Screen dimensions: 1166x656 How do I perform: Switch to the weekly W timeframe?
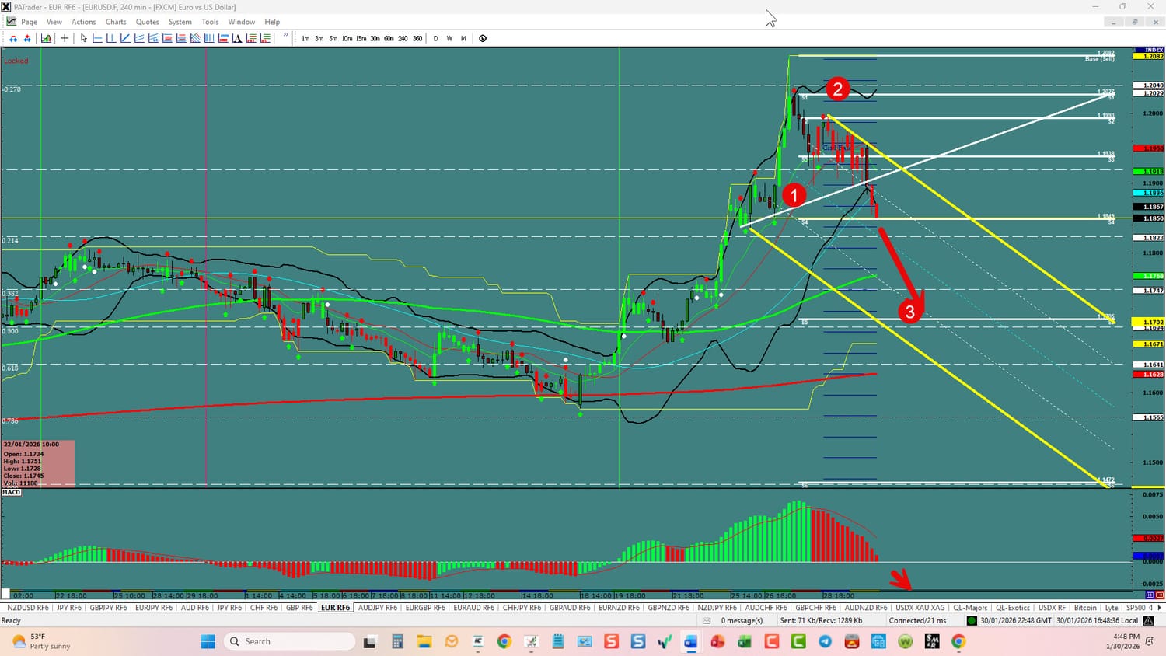[449, 38]
